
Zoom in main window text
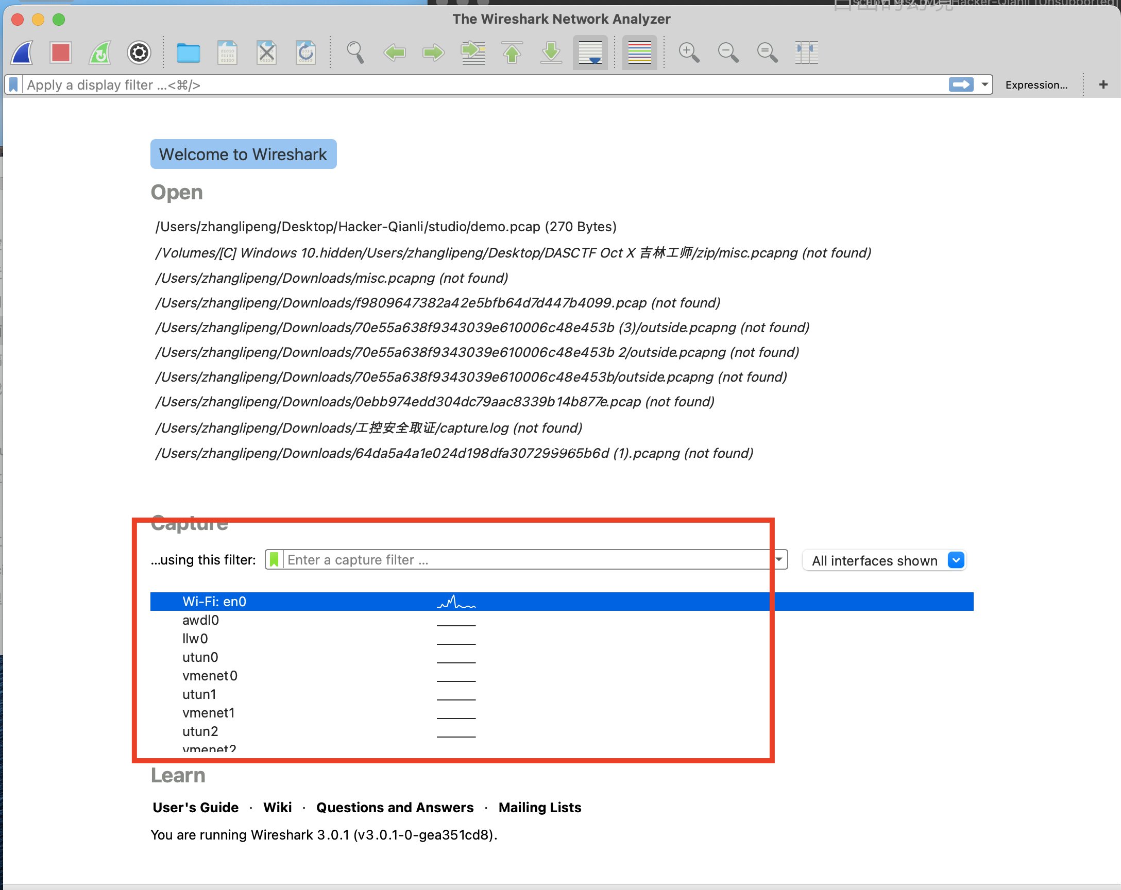pyautogui.click(x=689, y=53)
